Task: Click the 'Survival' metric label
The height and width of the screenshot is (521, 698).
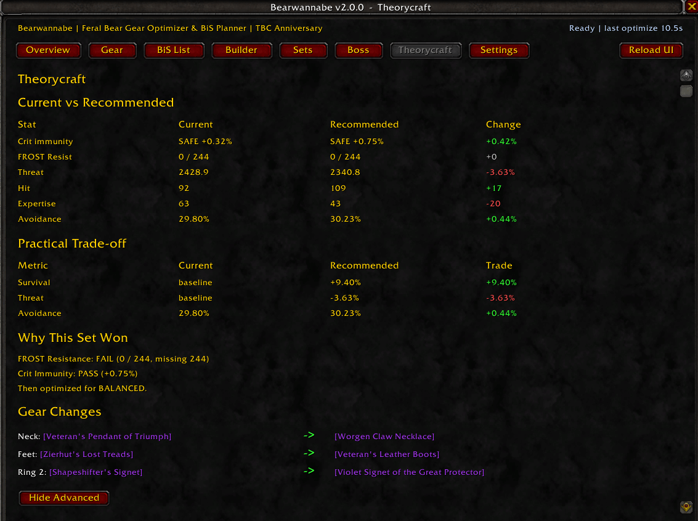Action: [34, 283]
